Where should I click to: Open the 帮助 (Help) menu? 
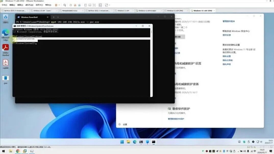pos(48,5)
